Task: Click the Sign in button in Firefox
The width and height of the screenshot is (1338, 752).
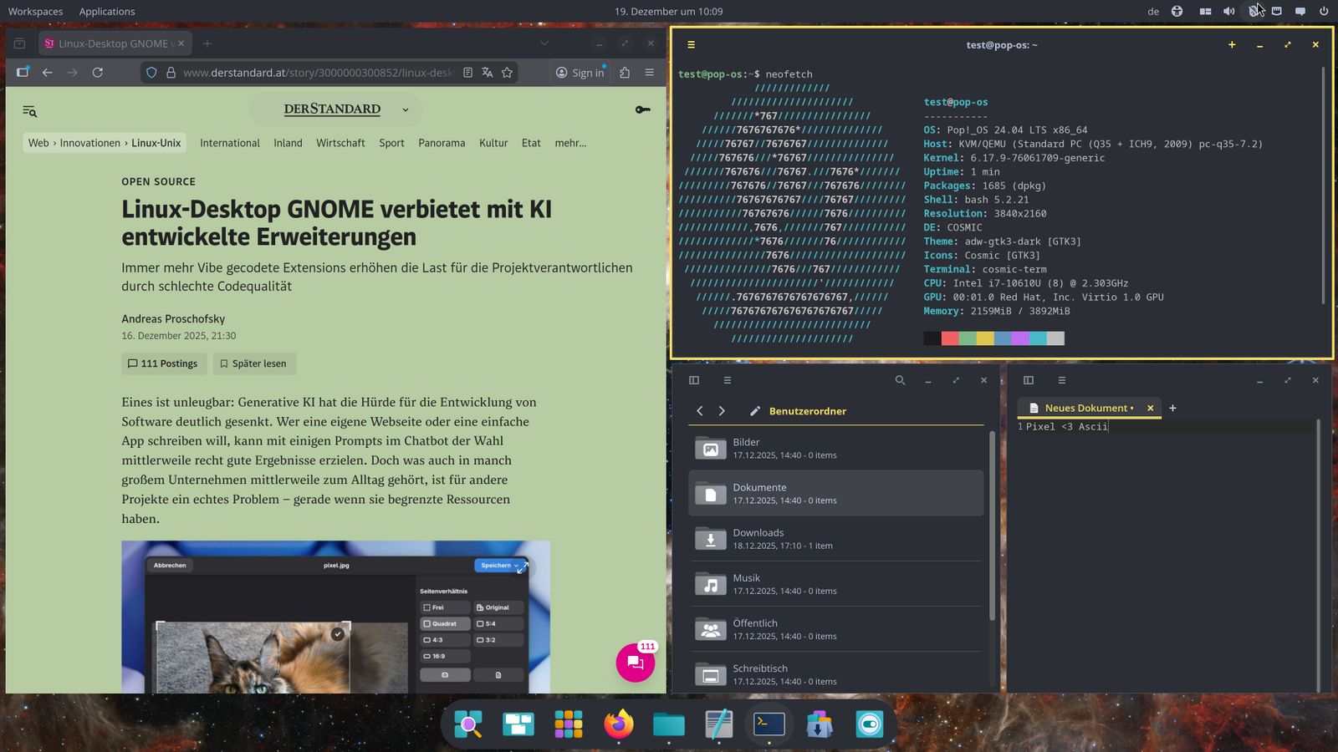Action: (x=580, y=73)
